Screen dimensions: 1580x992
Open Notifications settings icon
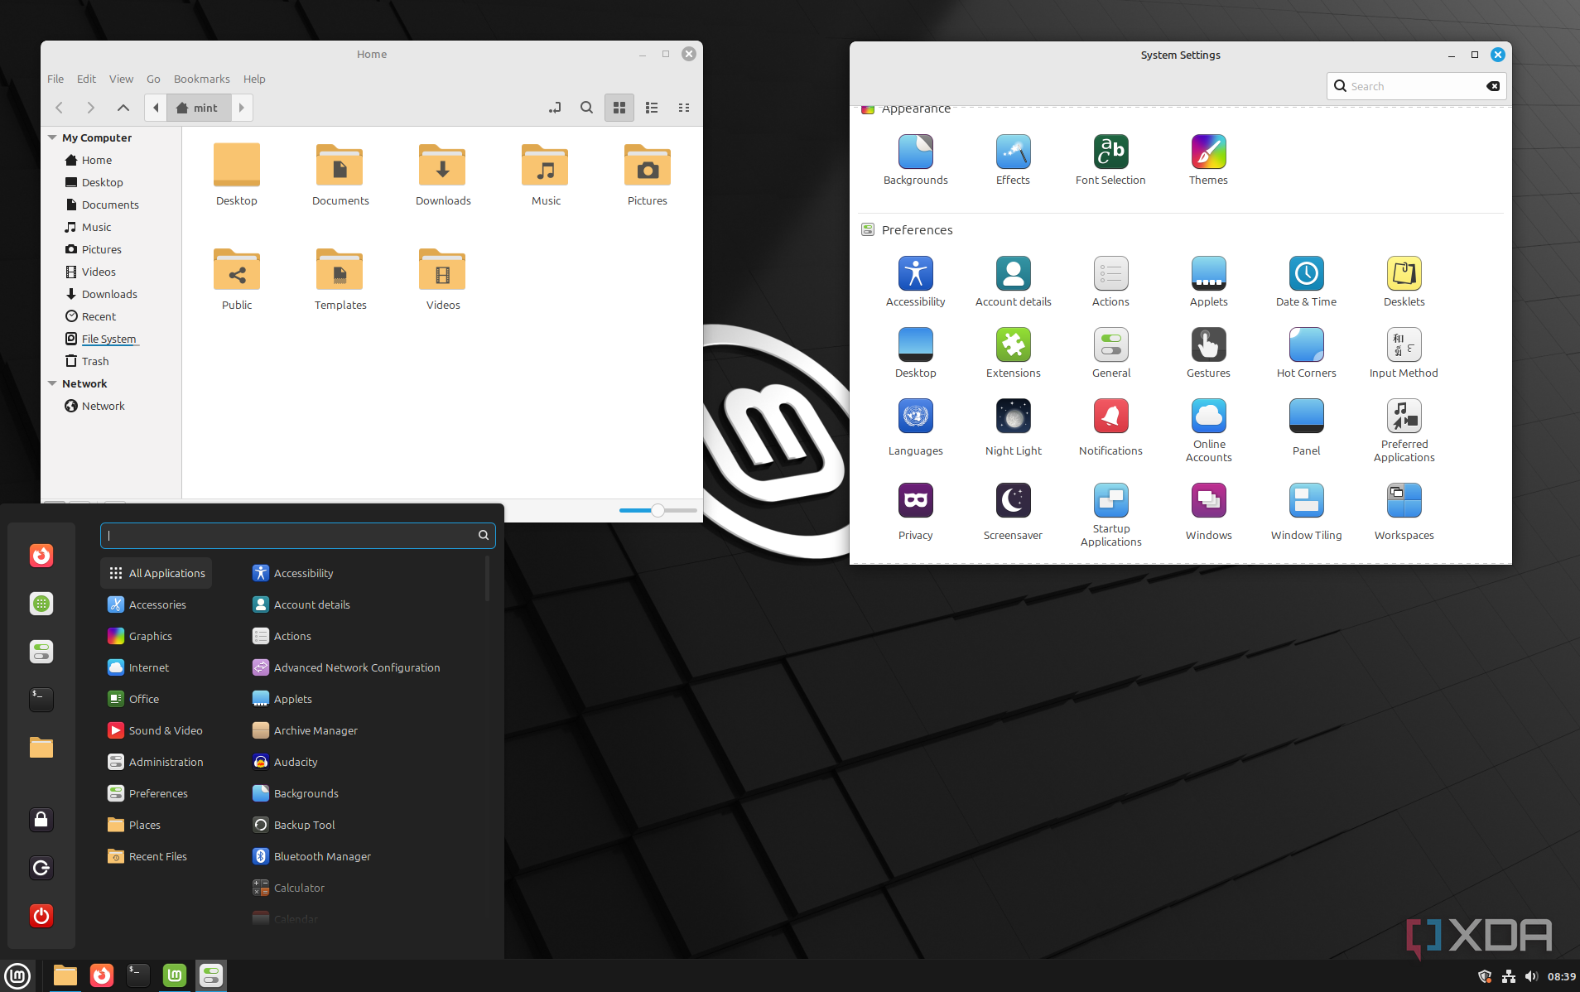pyautogui.click(x=1110, y=427)
